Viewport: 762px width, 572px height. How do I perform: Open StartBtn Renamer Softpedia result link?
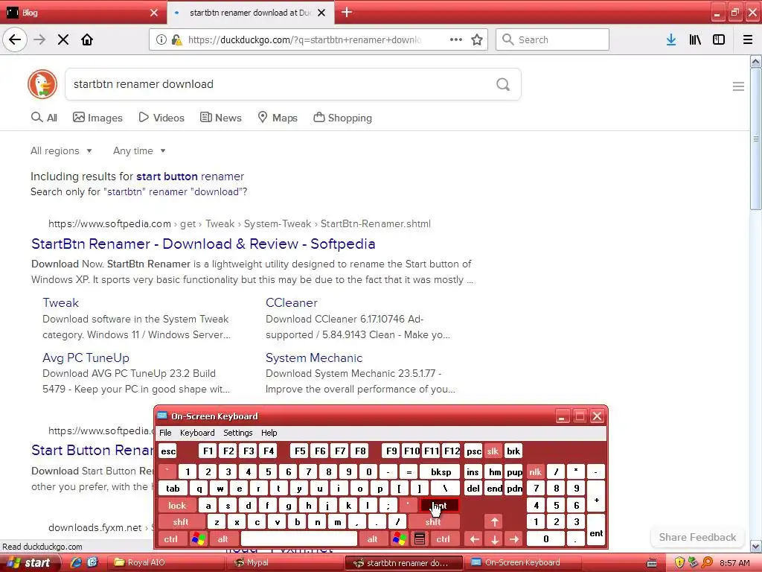pyautogui.click(x=203, y=244)
